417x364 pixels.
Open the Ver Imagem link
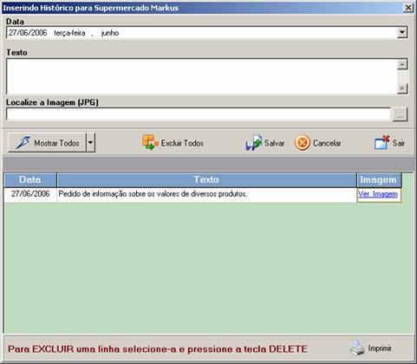click(x=378, y=194)
